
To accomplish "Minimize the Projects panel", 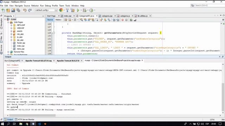I will tap(43, 16).
